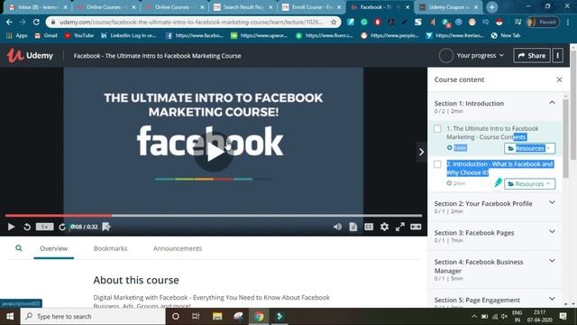Open the Apps bookmark shortcut
The image size is (577, 325).
coord(17,35)
